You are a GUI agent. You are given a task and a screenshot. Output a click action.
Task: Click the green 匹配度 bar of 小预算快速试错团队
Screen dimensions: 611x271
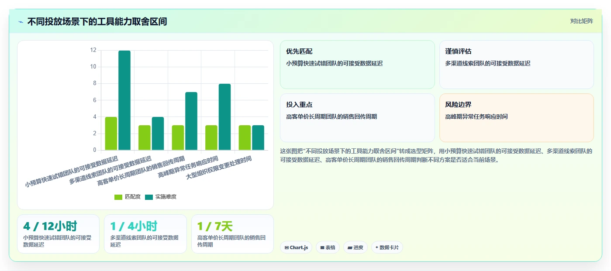click(x=111, y=134)
